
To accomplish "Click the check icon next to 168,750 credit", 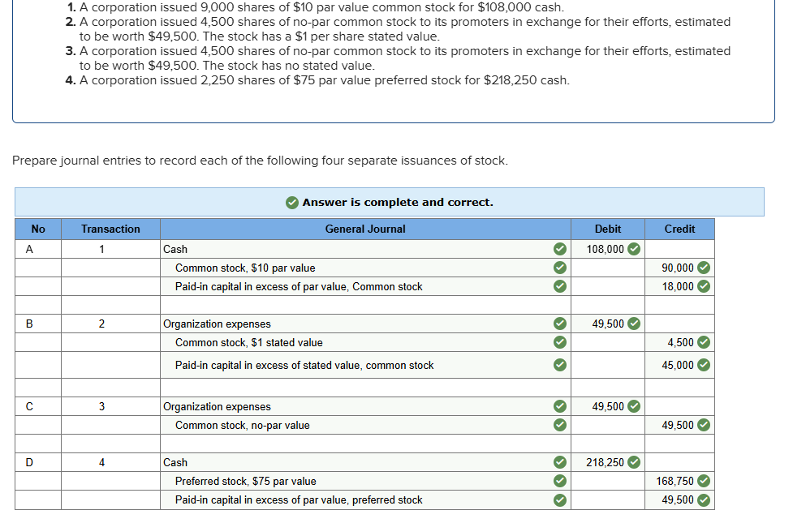I will point(704,481).
